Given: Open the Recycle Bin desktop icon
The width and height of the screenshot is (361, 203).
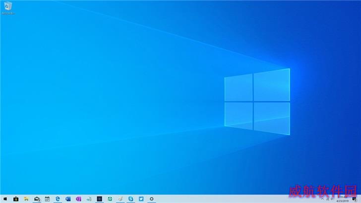Looking at the screenshot, I should (x=8, y=8).
